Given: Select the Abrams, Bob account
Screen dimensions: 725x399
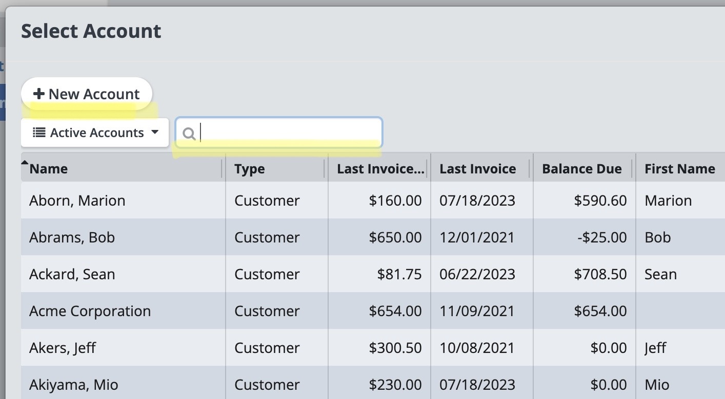Looking at the screenshot, I should (x=72, y=237).
